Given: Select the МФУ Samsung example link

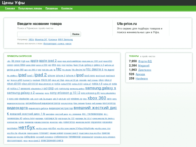Looking at the screenshot, I should 65,40.
